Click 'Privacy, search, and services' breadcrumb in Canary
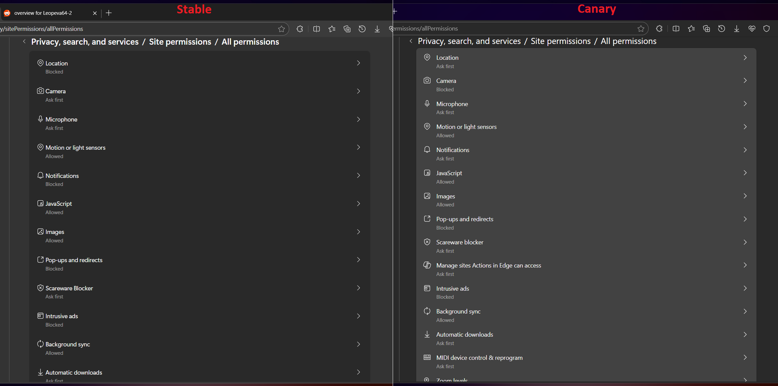 [x=469, y=41]
